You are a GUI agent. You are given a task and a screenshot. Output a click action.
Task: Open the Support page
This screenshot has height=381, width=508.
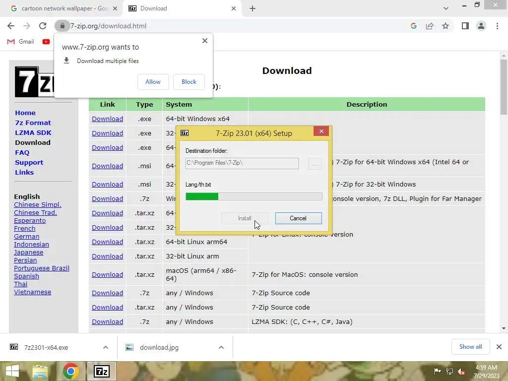click(29, 162)
